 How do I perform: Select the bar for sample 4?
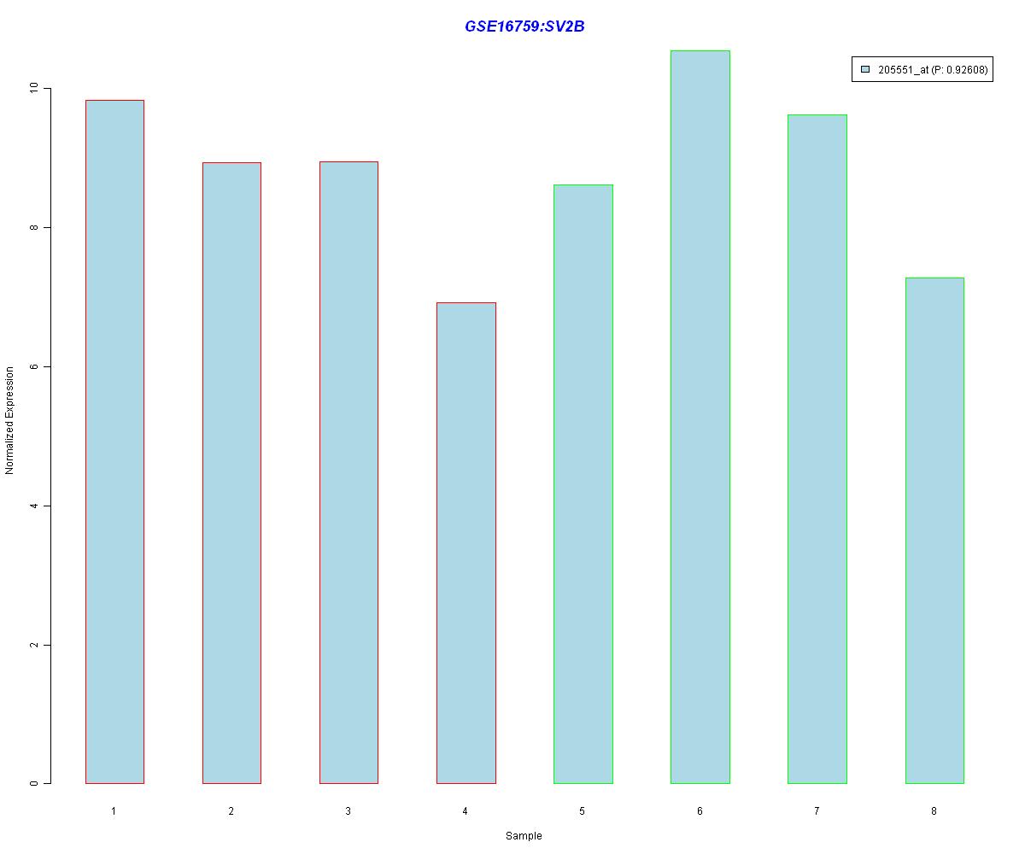pos(466,543)
